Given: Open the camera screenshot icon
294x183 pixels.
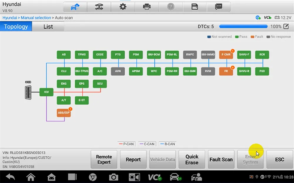Looking at the screenshot, I should (x=113, y=177).
